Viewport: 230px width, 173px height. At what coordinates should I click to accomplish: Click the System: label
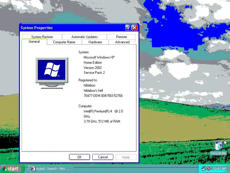(x=84, y=52)
